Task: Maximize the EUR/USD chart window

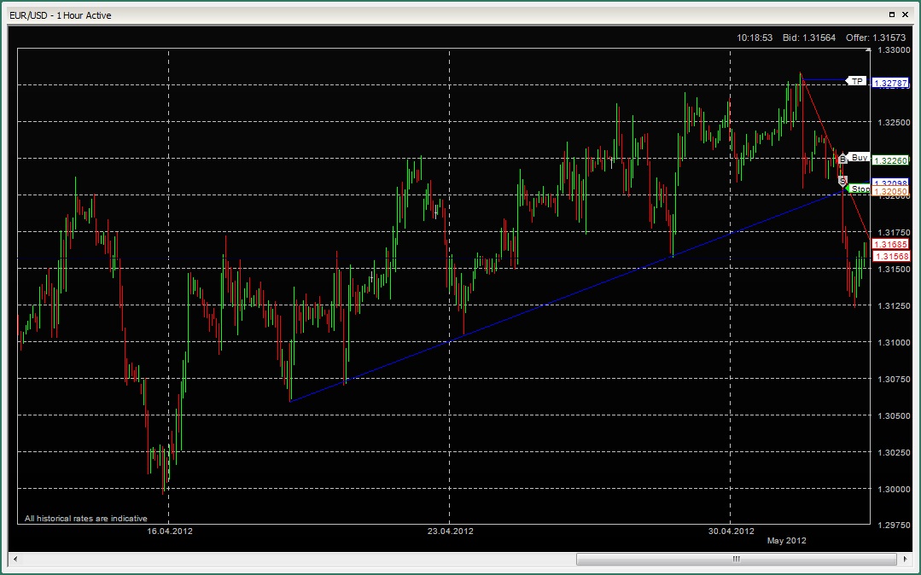Action: tap(892, 15)
